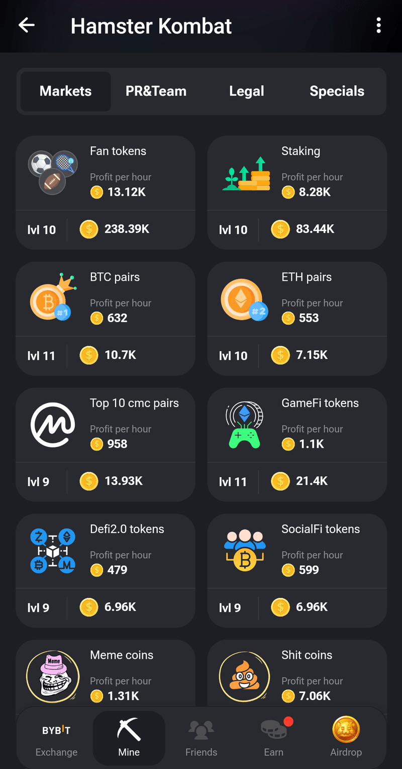This screenshot has height=769, width=402.
Task: Open the Airdrop hamster coin section
Action: [346, 739]
